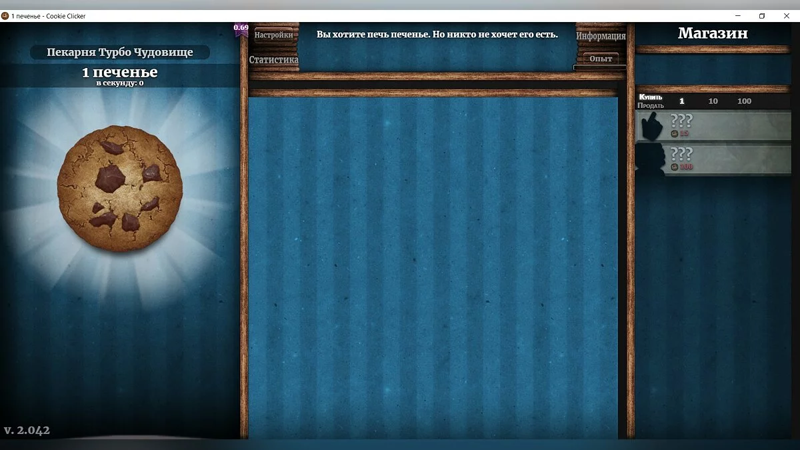Select Купить buy mode
The height and width of the screenshot is (450, 800).
click(651, 97)
